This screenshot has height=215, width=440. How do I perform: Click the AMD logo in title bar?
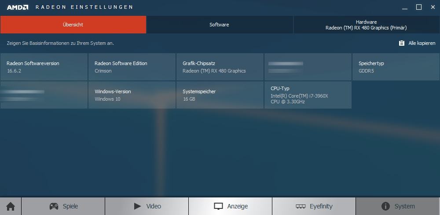18,7
